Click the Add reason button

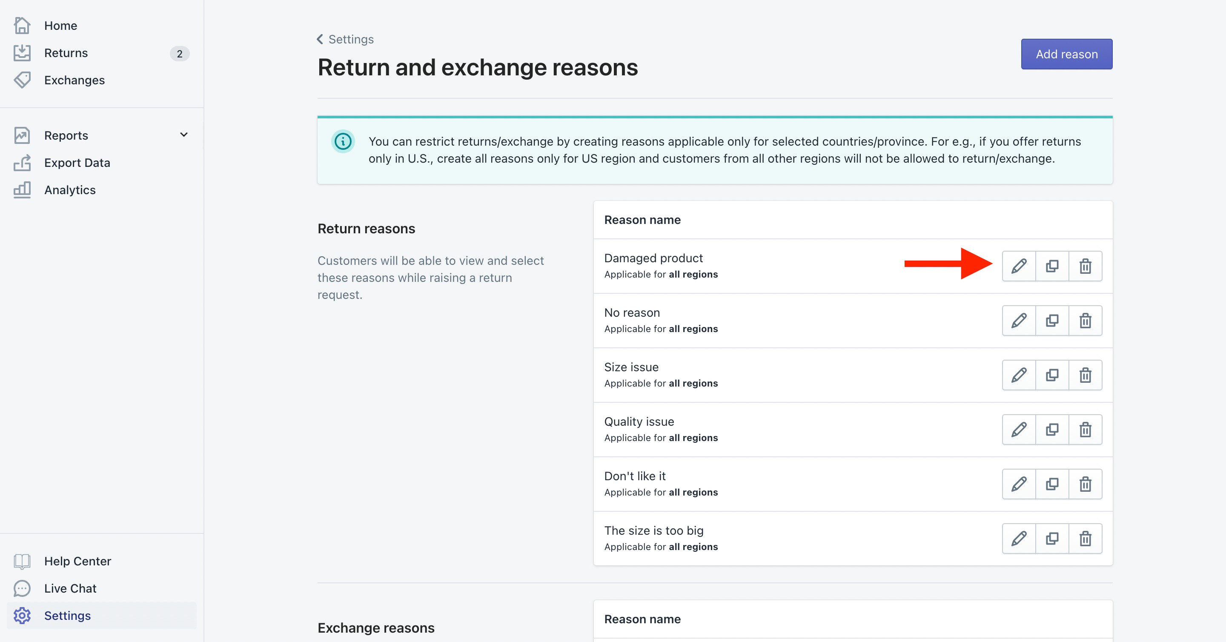1066,54
